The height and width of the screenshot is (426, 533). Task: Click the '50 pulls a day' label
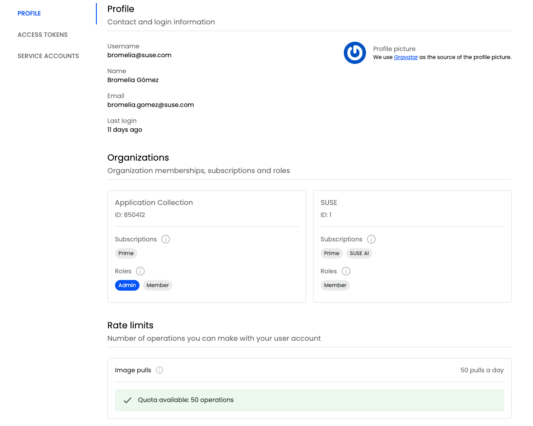click(482, 370)
